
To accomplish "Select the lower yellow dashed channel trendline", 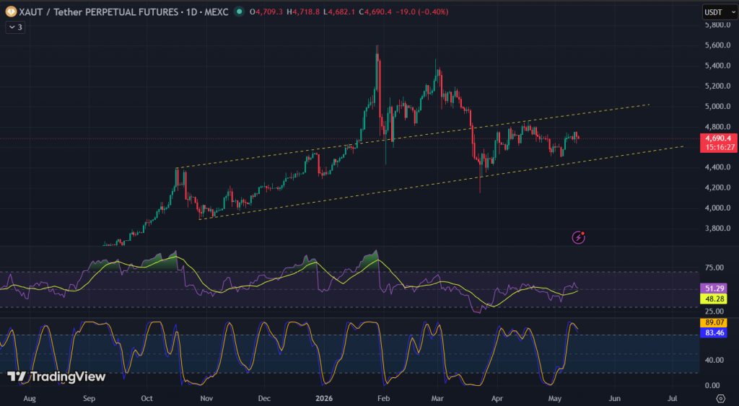I will coord(442,182).
